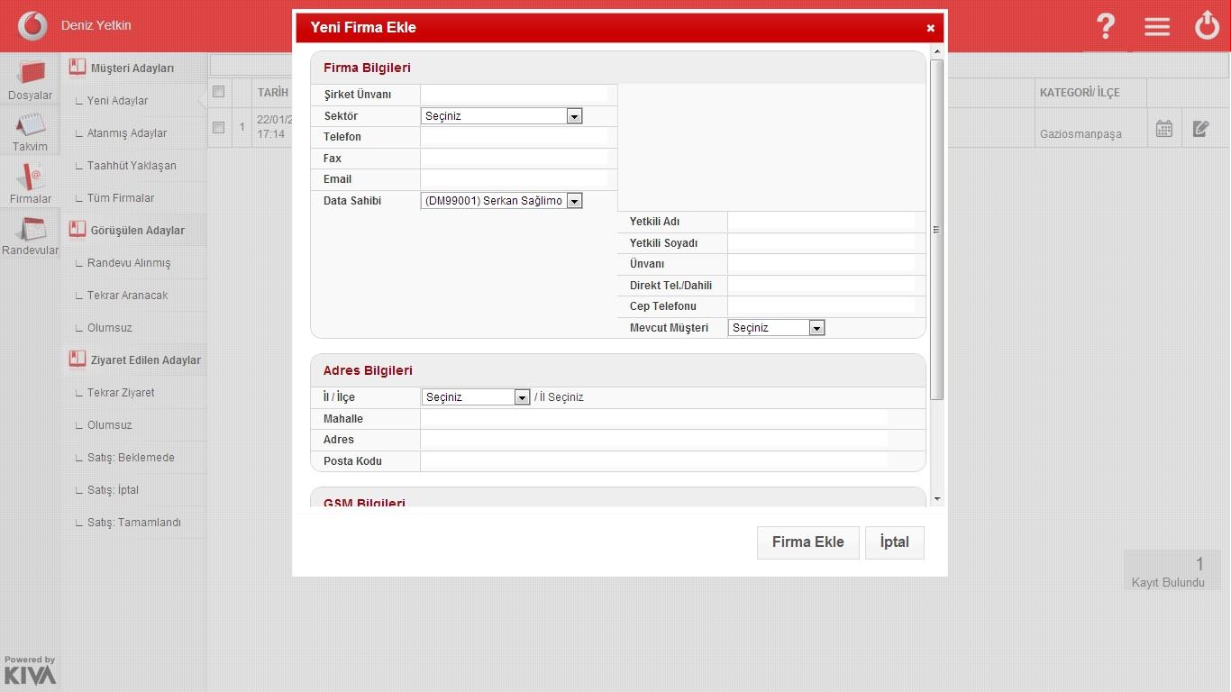Click the Mahalle input field

[654, 419]
